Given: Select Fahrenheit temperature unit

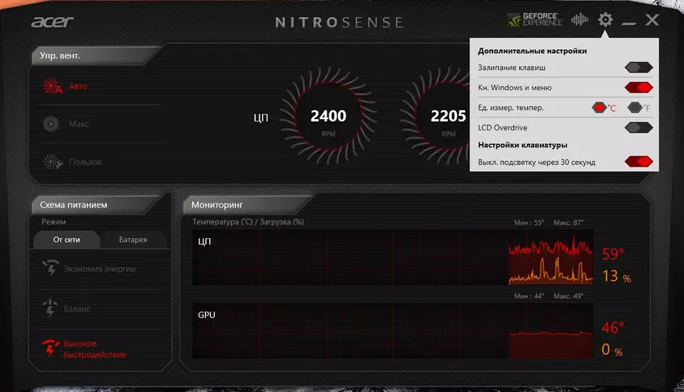Looking at the screenshot, I should coord(637,107).
